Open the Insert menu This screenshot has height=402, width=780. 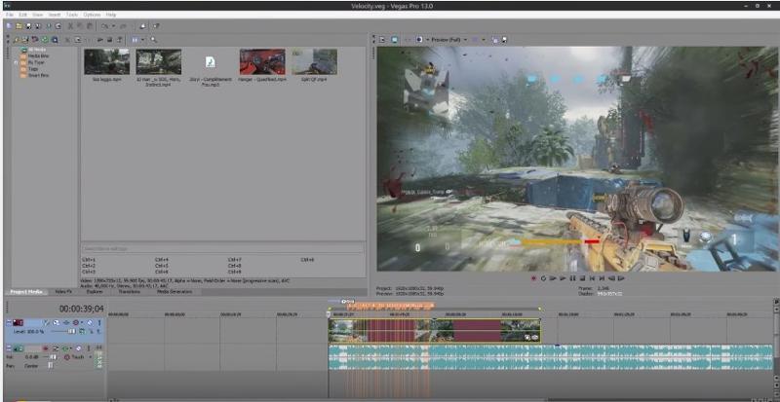point(55,15)
